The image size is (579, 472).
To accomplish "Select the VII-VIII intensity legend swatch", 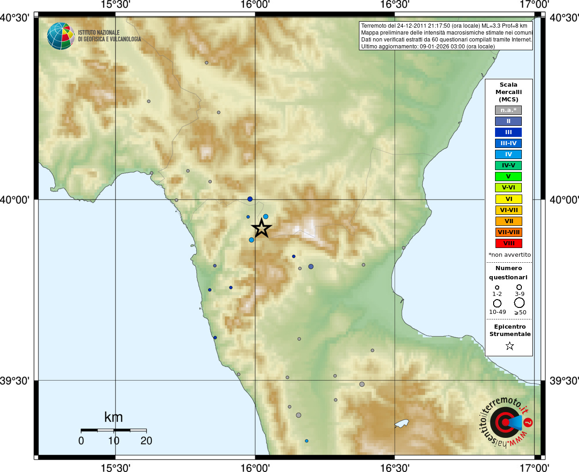I will click(x=508, y=232).
